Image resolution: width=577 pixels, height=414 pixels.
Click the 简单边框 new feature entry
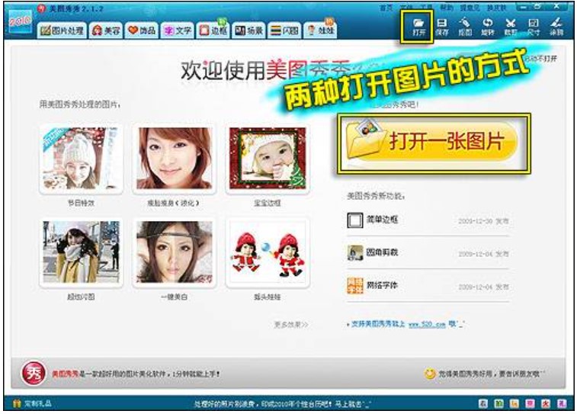(x=428, y=220)
